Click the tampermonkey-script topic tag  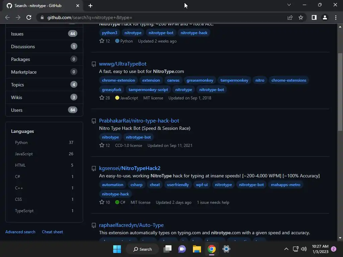click(x=148, y=90)
